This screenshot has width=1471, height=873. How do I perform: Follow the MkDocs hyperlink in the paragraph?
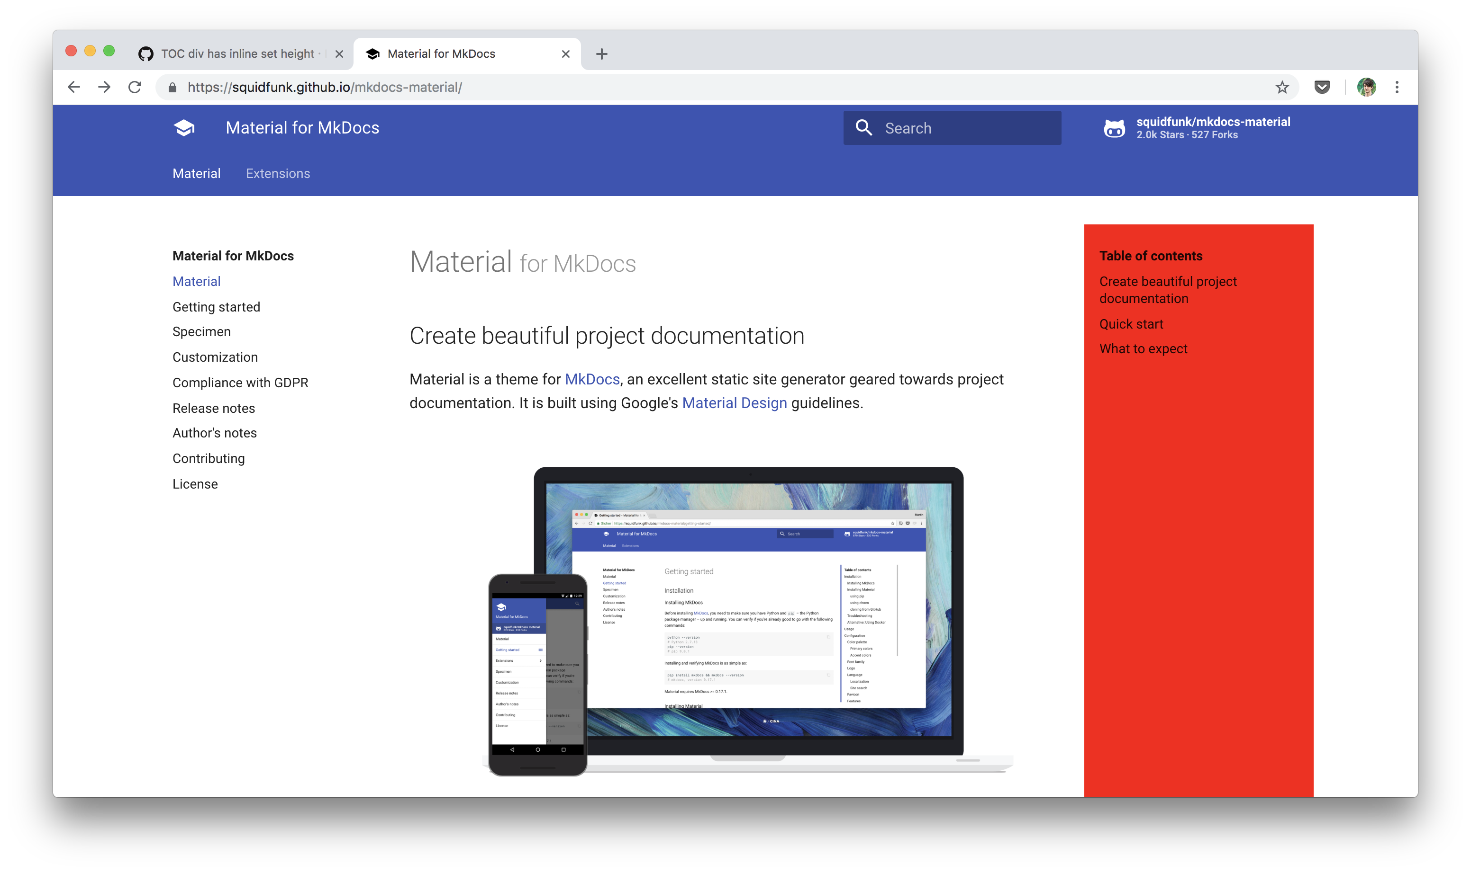[592, 379]
